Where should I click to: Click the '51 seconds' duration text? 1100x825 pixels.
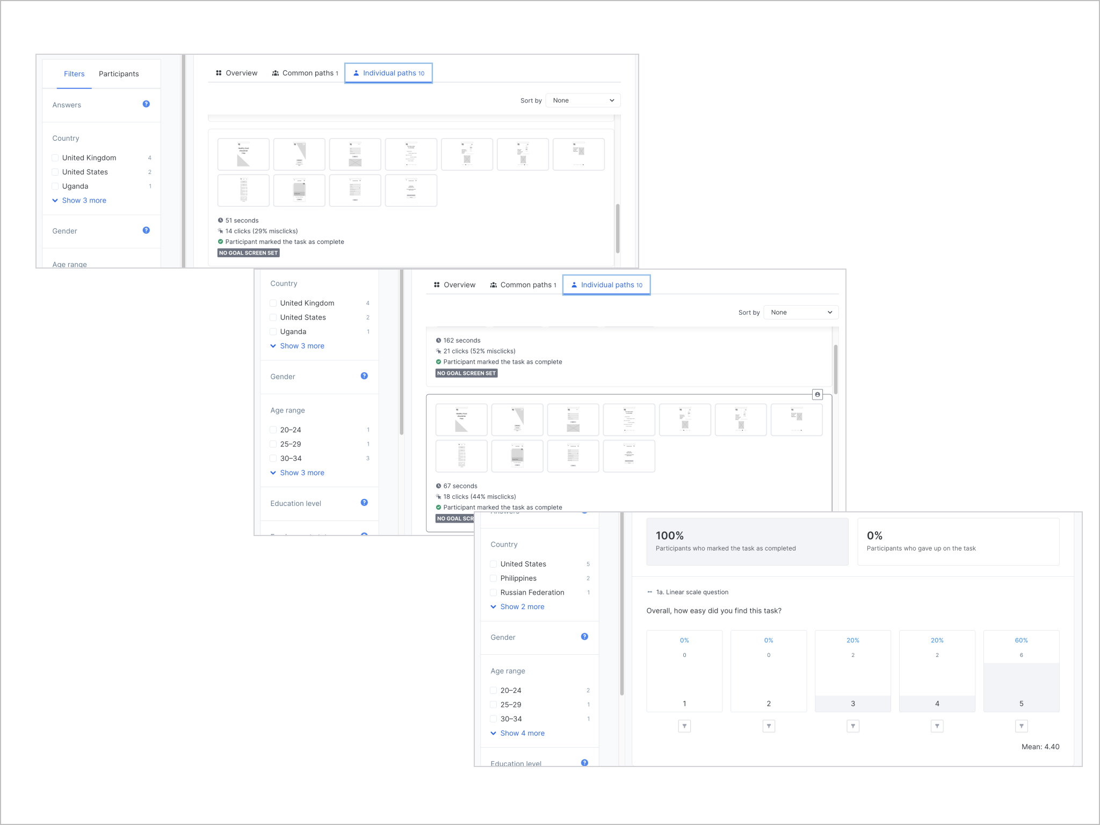coord(242,221)
